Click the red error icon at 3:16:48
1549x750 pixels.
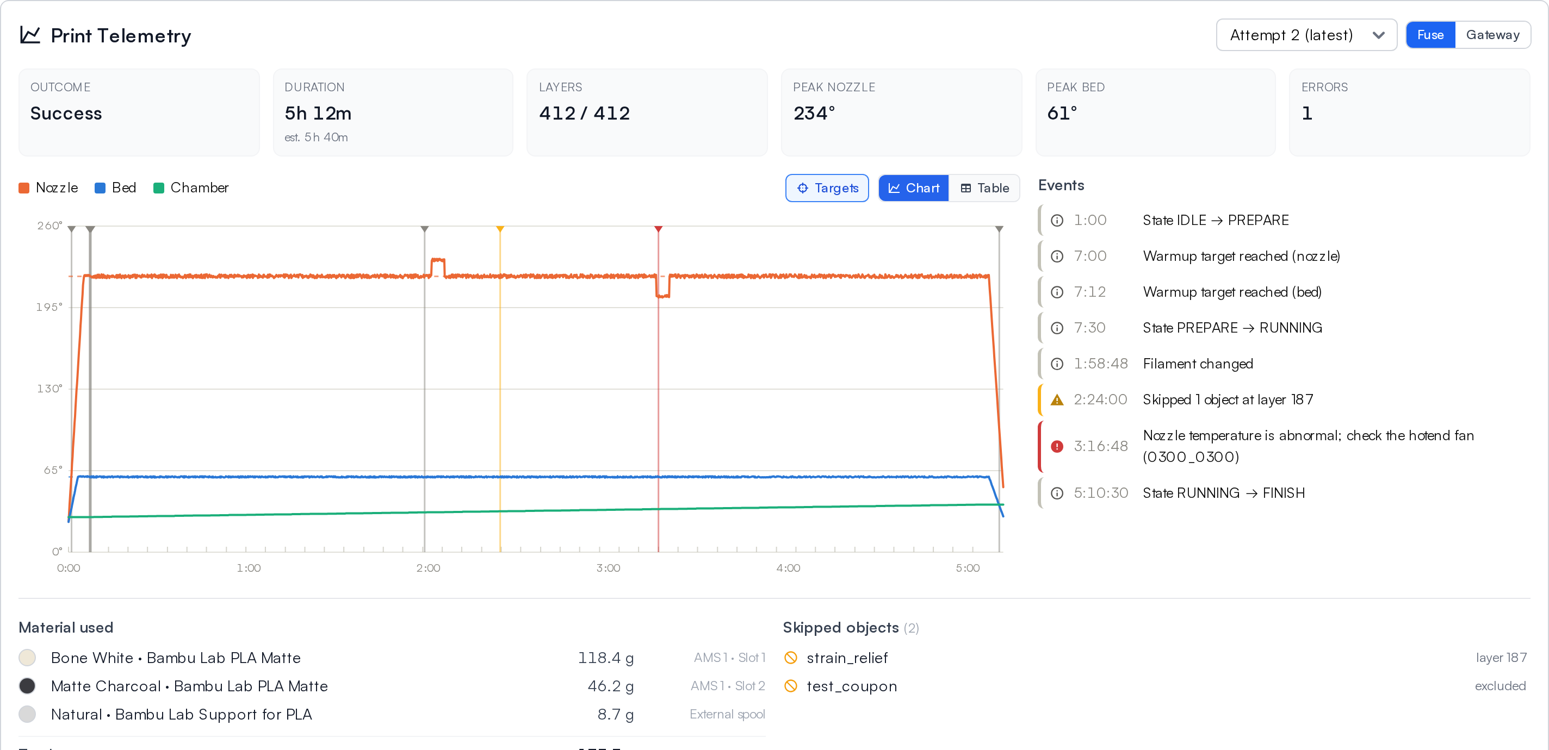(x=1057, y=446)
